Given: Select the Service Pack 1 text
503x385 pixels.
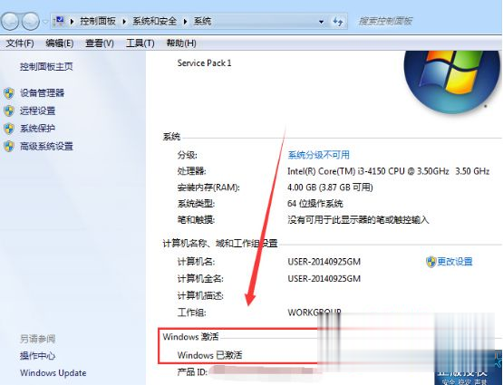Looking at the screenshot, I should tap(204, 63).
